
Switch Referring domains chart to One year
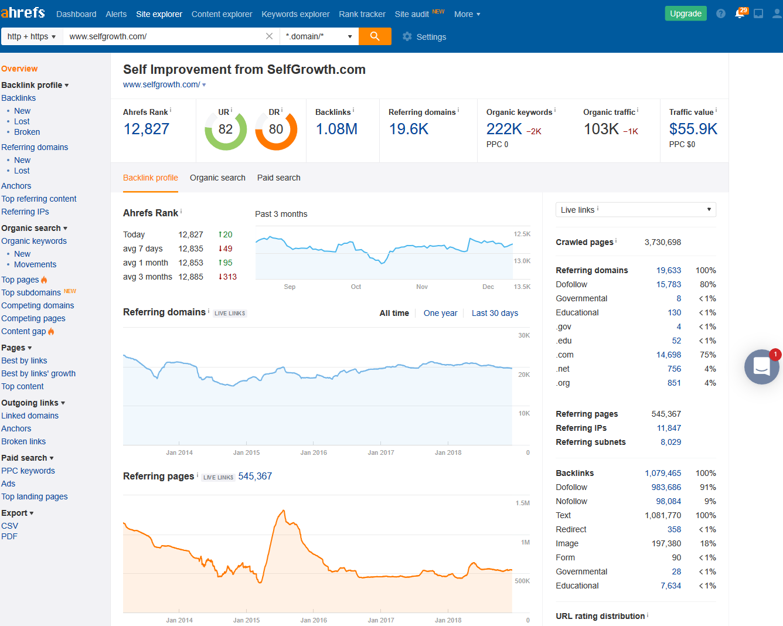[x=440, y=313]
